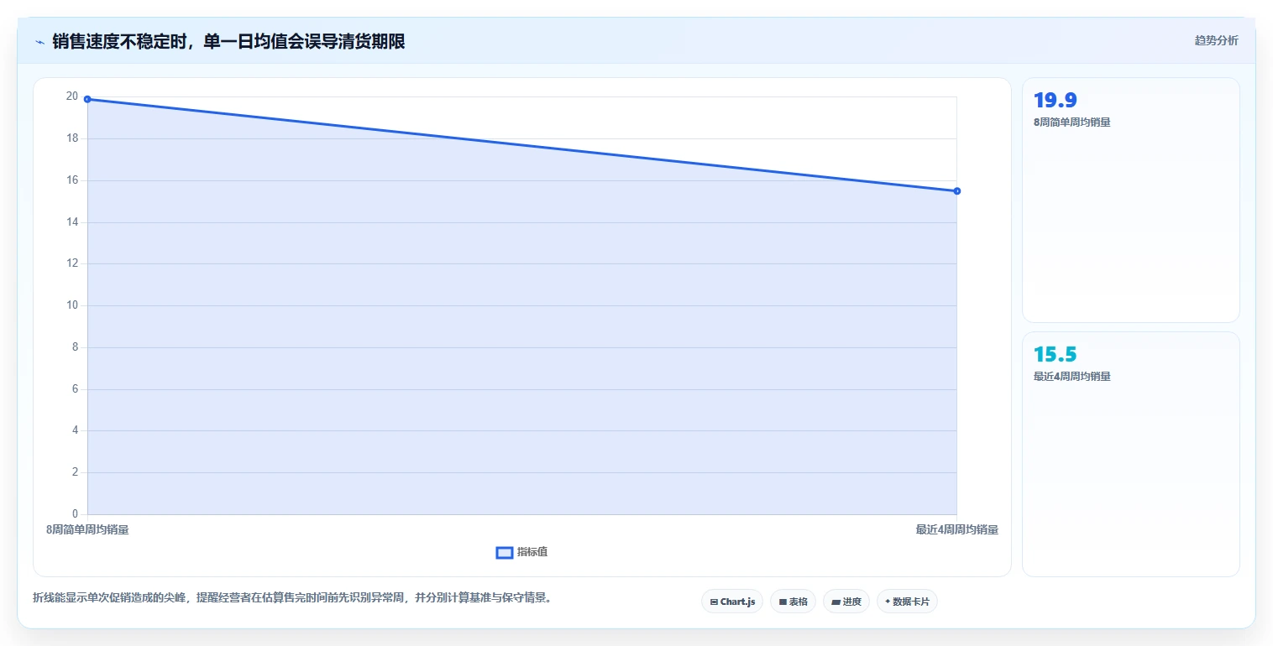Click the 8周简单周均销量 card label

coord(1072,122)
